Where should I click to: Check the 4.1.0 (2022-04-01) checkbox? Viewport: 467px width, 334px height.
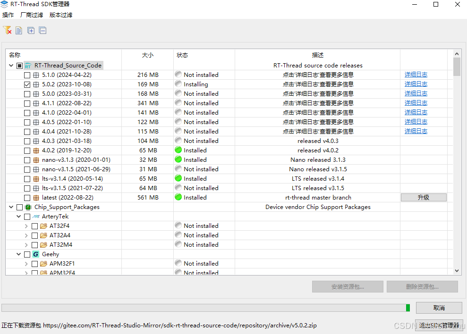click(x=27, y=113)
